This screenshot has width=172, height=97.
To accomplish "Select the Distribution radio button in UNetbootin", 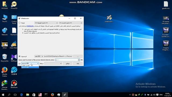I will 20,23.
